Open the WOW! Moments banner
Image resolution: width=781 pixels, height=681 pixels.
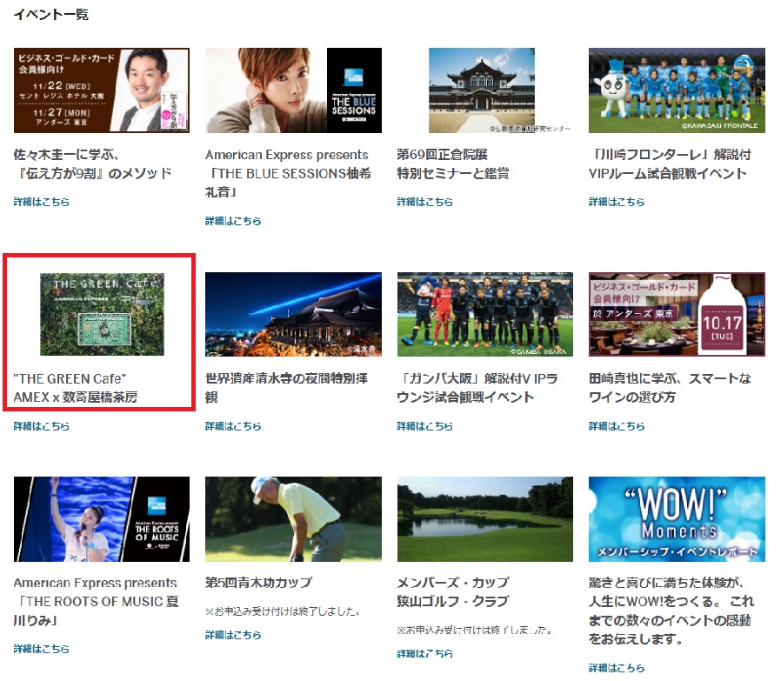pyautogui.click(x=677, y=519)
